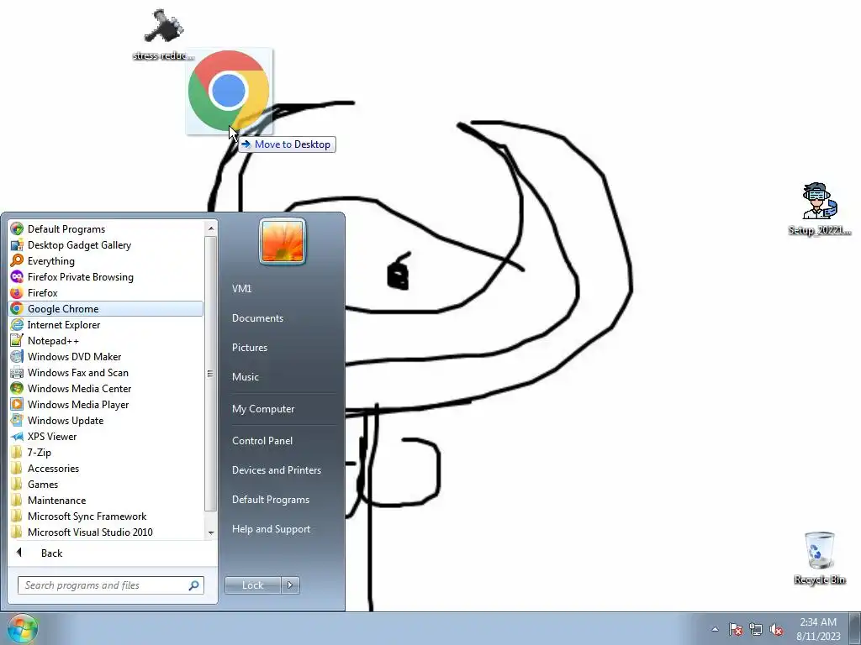Click the Windows Media Player icon
Viewport: 861px width, 645px height.
point(17,404)
